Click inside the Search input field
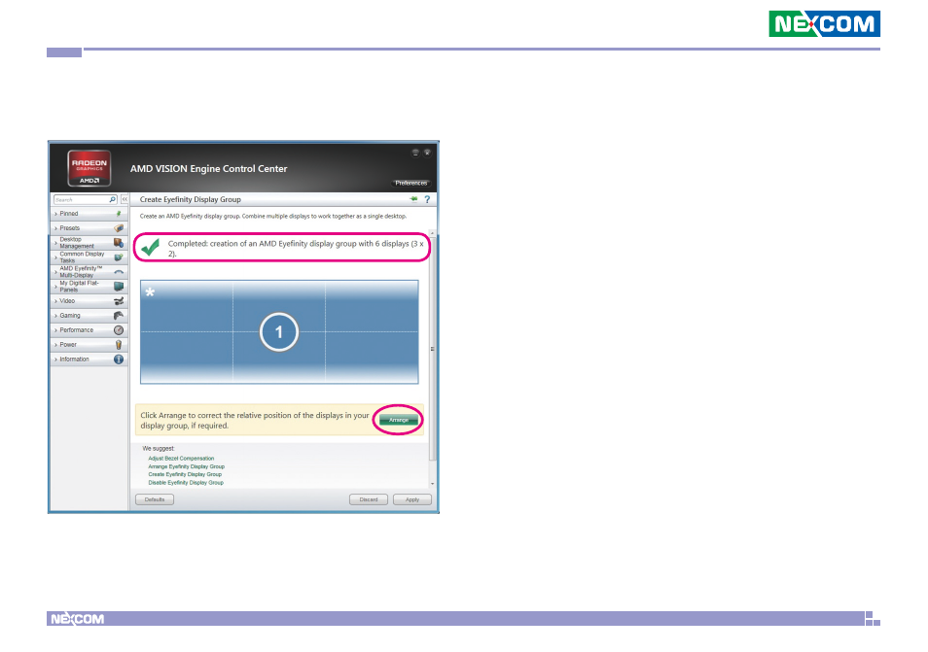This screenshot has height=652, width=928. pyautogui.click(x=81, y=200)
